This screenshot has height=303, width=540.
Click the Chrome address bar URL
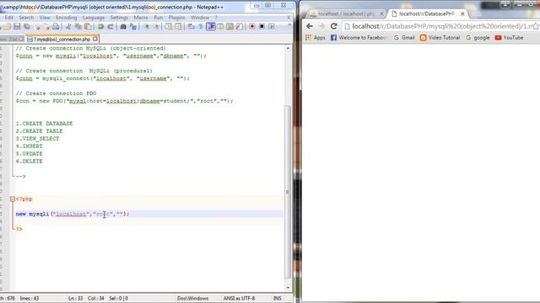click(442, 26)
